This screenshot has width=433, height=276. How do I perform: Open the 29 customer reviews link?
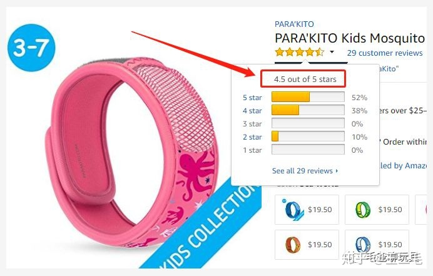click(385, 53)
